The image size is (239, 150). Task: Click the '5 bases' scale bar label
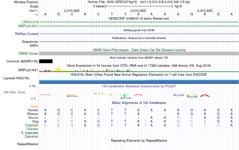99,6
